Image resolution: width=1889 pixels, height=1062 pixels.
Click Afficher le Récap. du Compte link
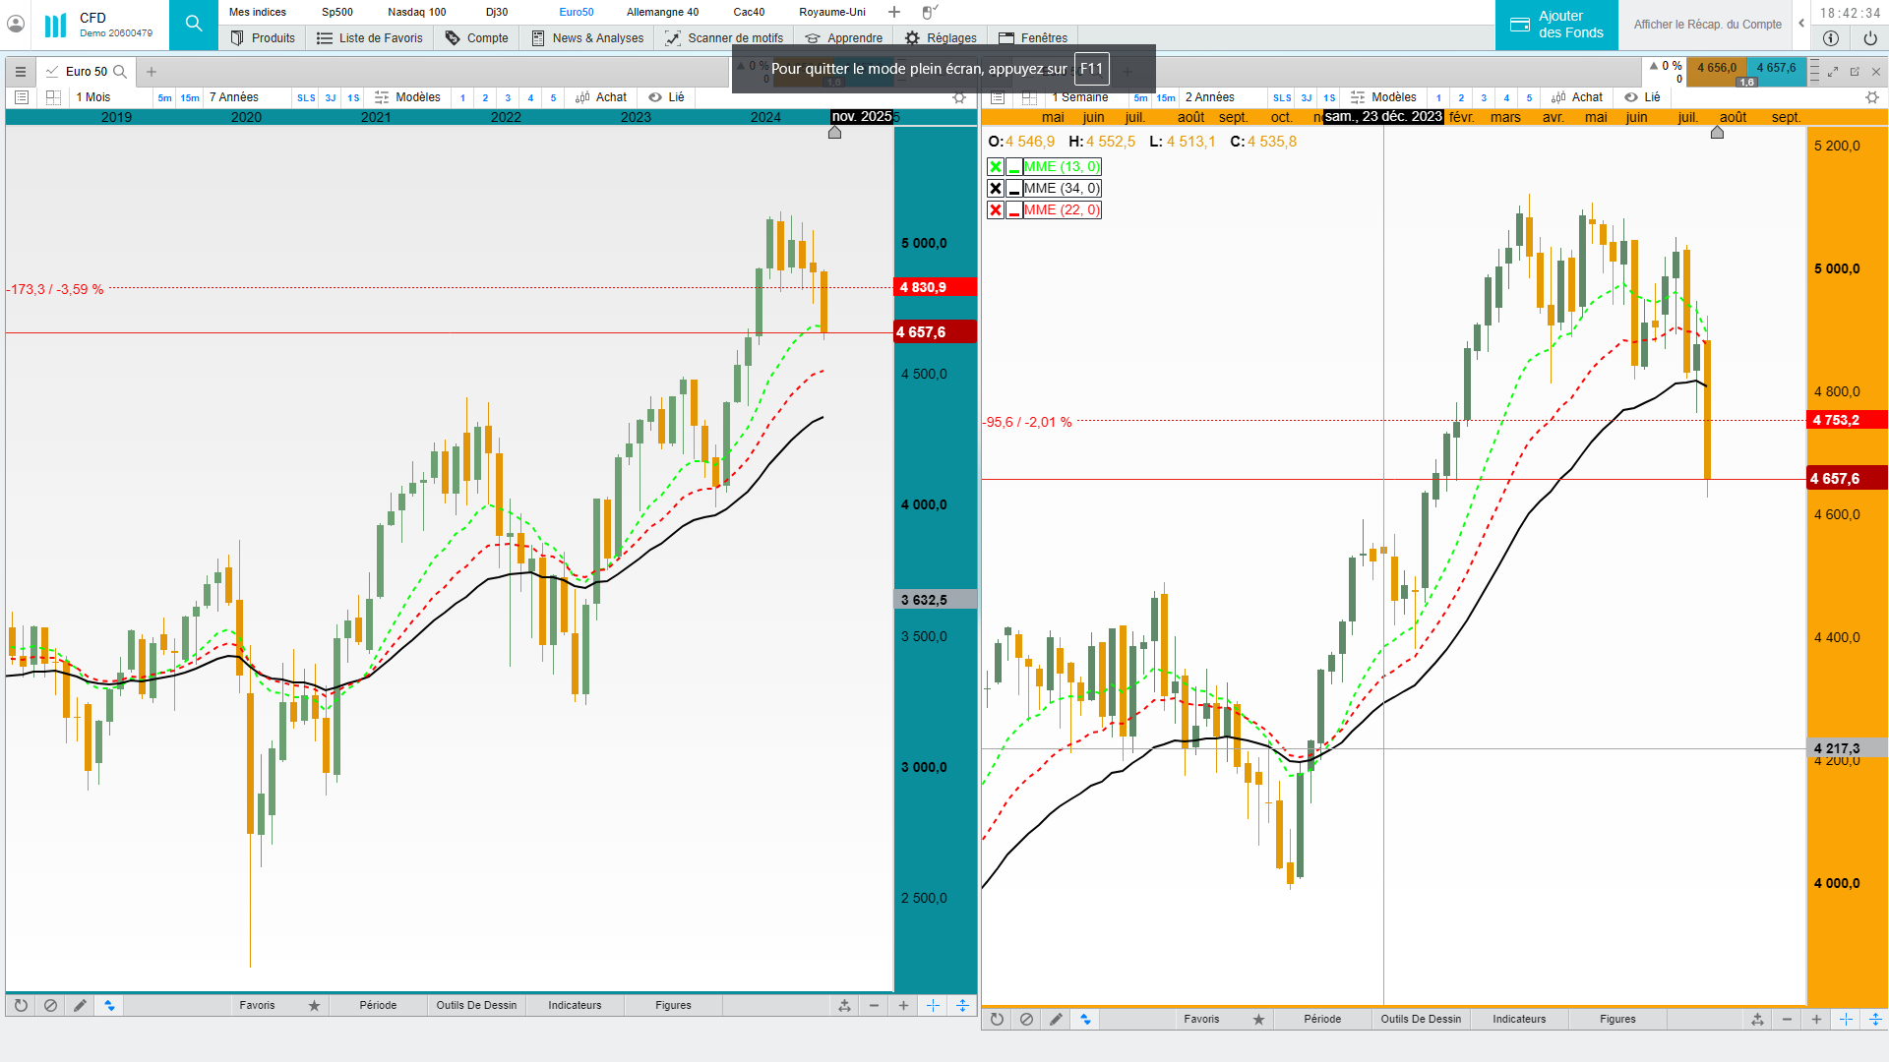pyautogui.click(x=1707, y=25)
